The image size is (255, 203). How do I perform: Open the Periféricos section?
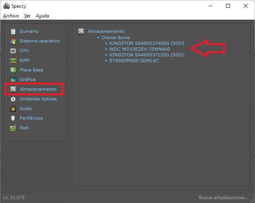[x=31, y=118]
